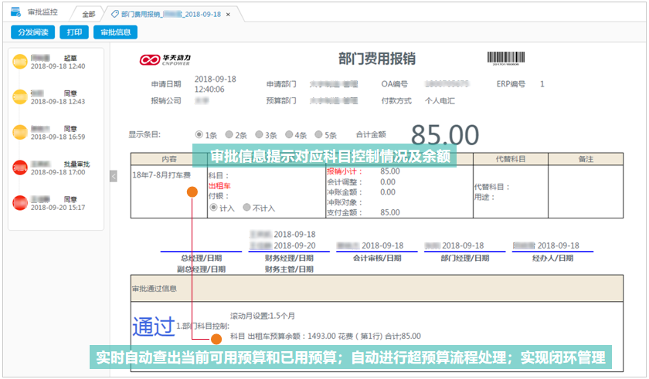Click the 起草 step avatar in timeline
This screenshot has height=379, width=649.
19,62
